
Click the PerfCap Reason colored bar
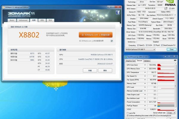tap(166, 106)
